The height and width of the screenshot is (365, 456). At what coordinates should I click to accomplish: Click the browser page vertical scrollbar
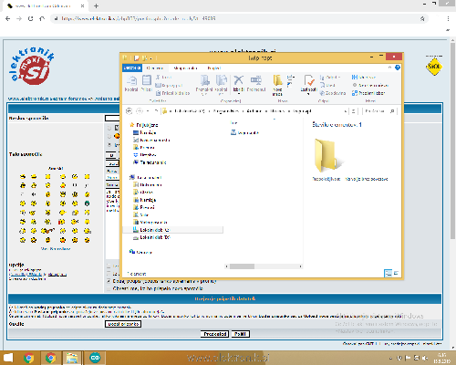[452, 140]
